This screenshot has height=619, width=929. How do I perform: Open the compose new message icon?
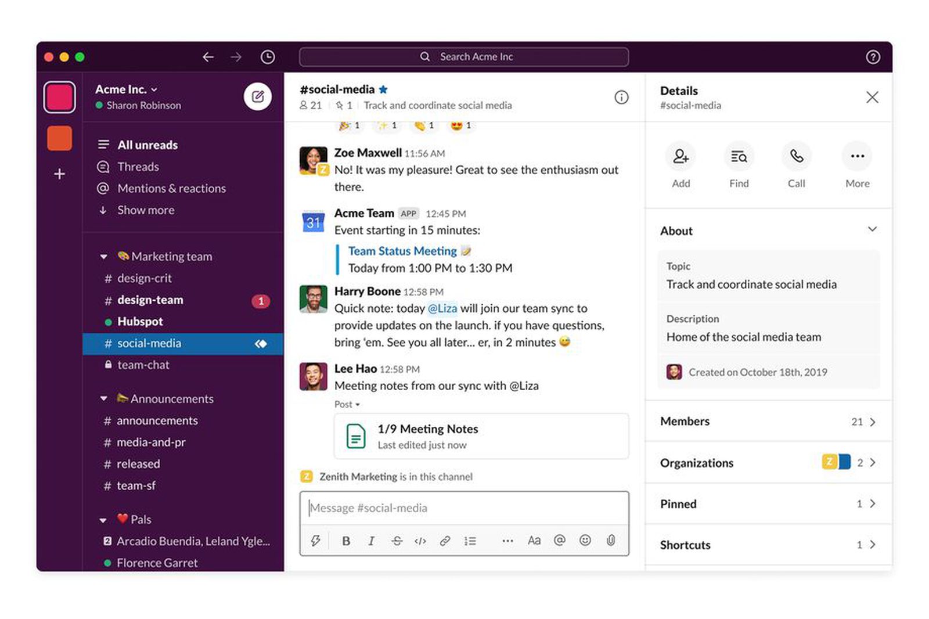258,96
